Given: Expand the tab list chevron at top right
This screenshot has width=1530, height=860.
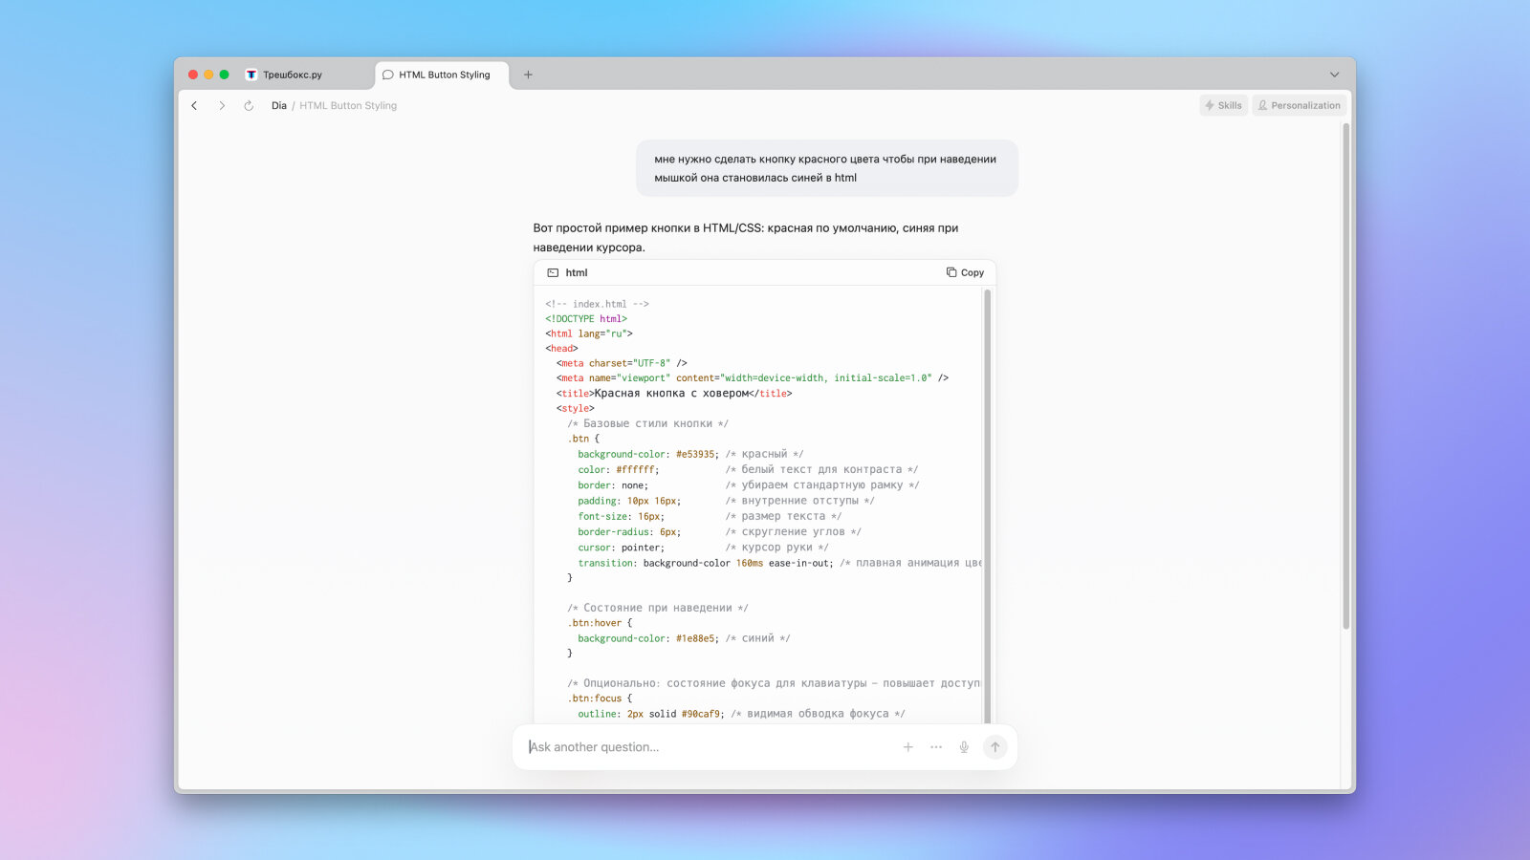Looking at the screenshot, I should coord(1334,75).
